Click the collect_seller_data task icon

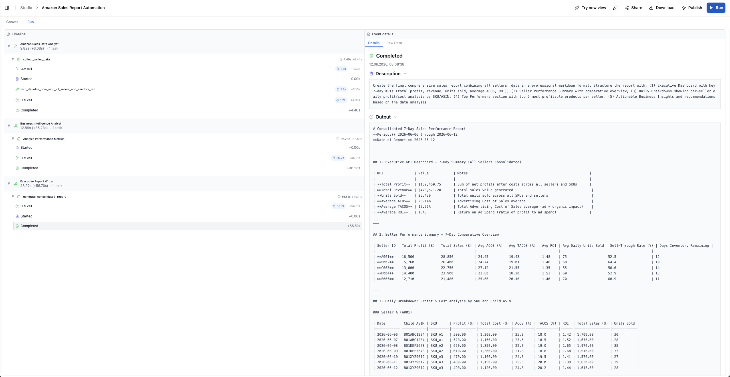pos(19,59)
